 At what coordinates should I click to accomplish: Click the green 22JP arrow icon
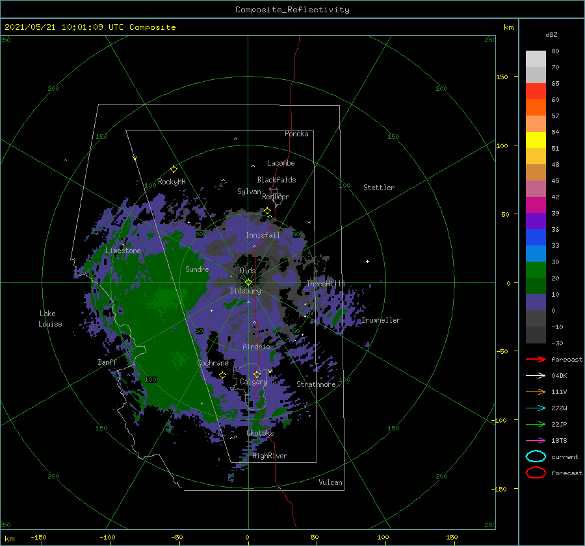(x=536, y=424)
